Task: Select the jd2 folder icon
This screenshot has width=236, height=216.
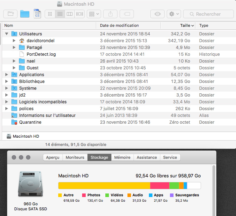Action: 14,95
